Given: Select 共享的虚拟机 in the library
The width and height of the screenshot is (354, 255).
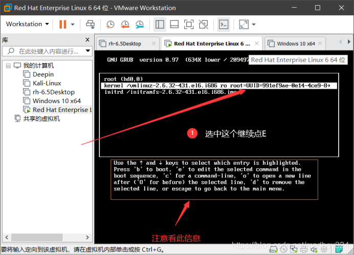Looking at the screenshot, I should pos(41,119).
